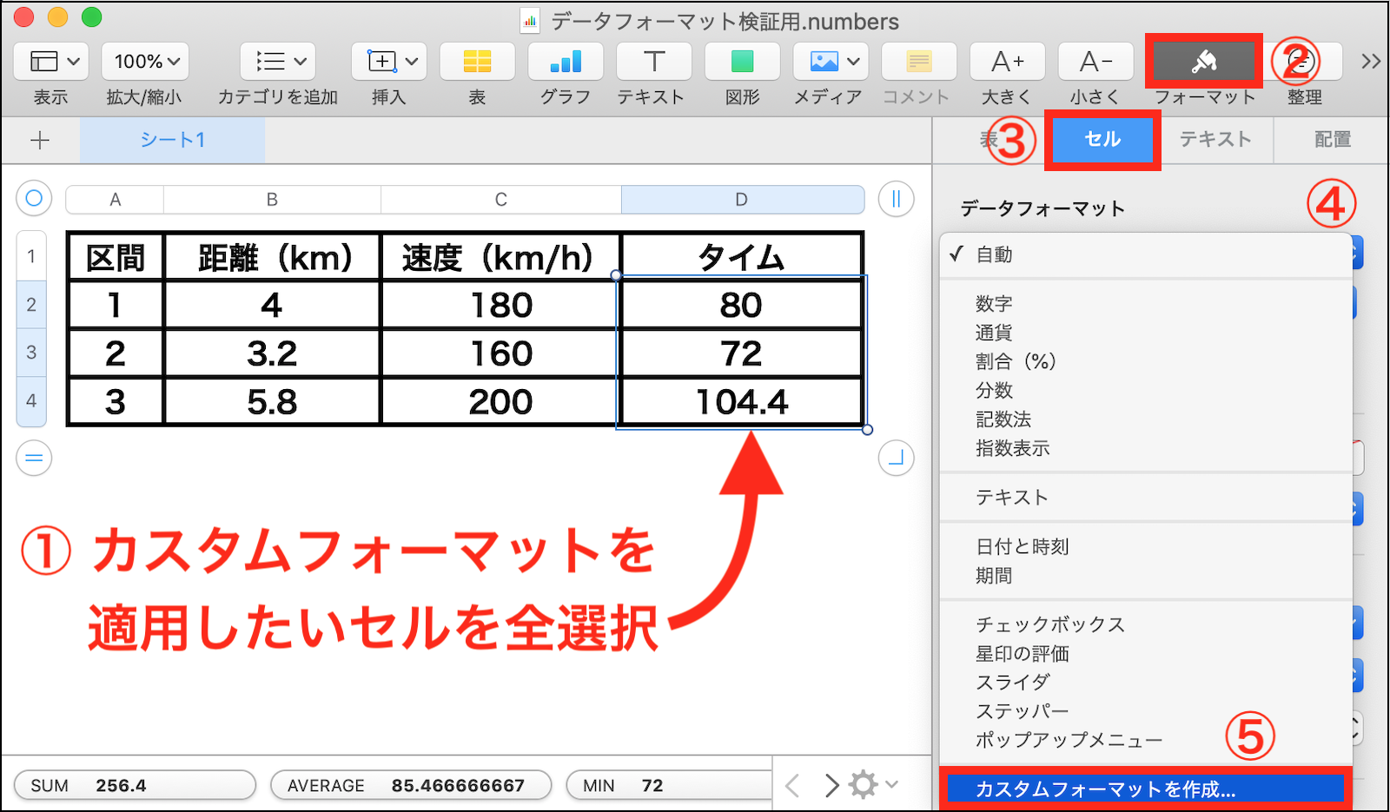This screenshot has width=1390, height=812.
Task: Expand the 挿入 insert dropdown
Action: [388, 62]
